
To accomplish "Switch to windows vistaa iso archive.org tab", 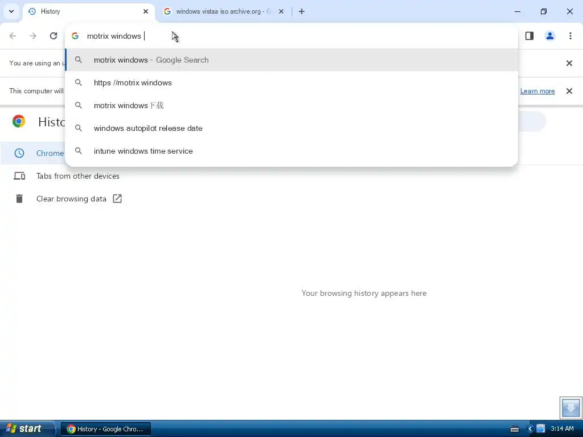I will [x=224, y=11].
